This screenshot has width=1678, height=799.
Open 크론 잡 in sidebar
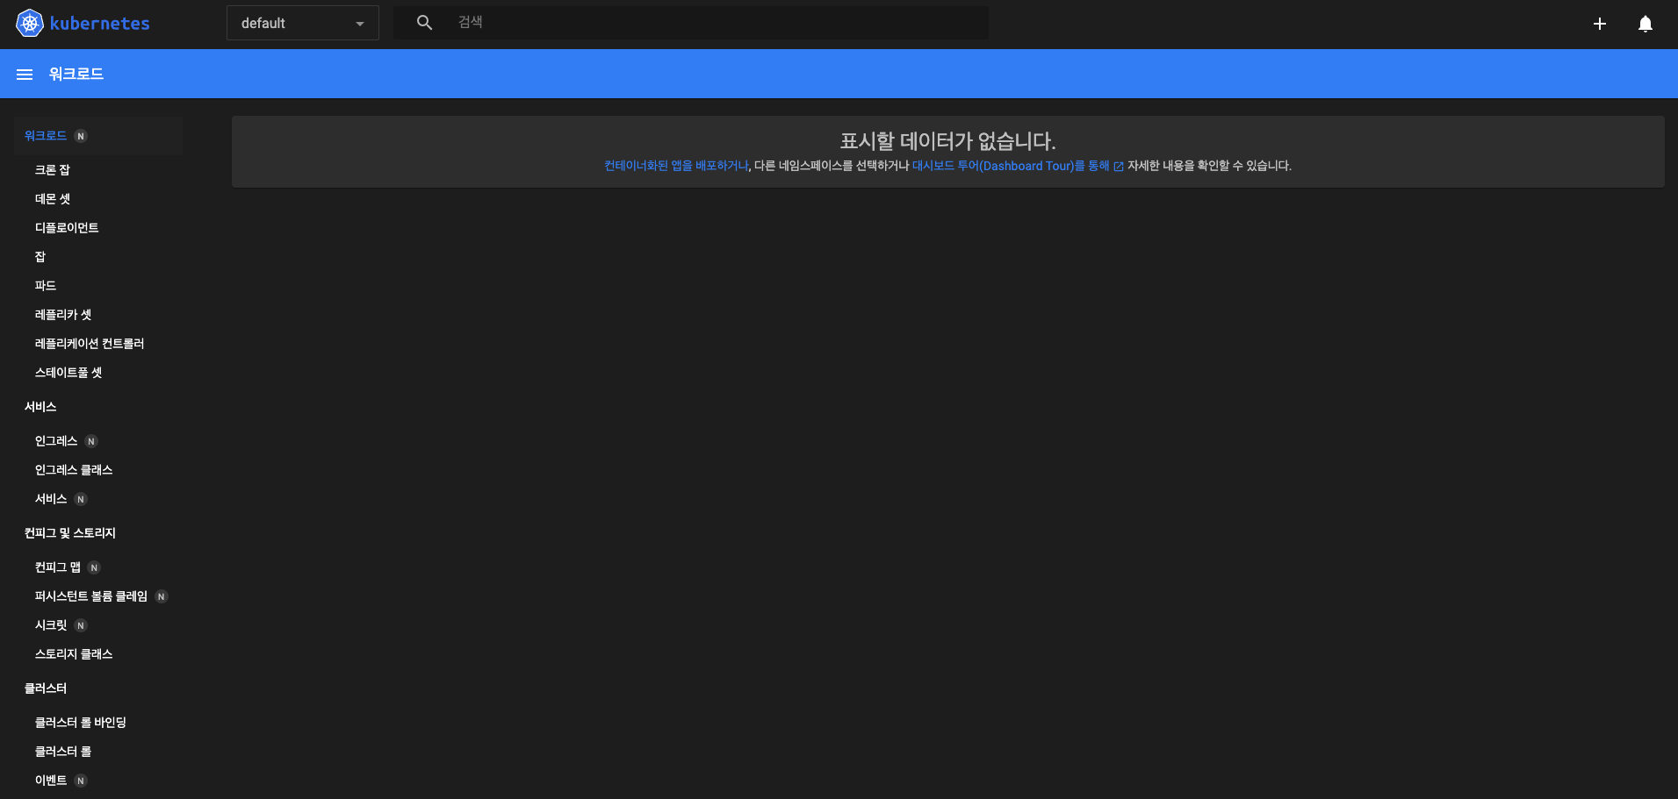[52, 170]
